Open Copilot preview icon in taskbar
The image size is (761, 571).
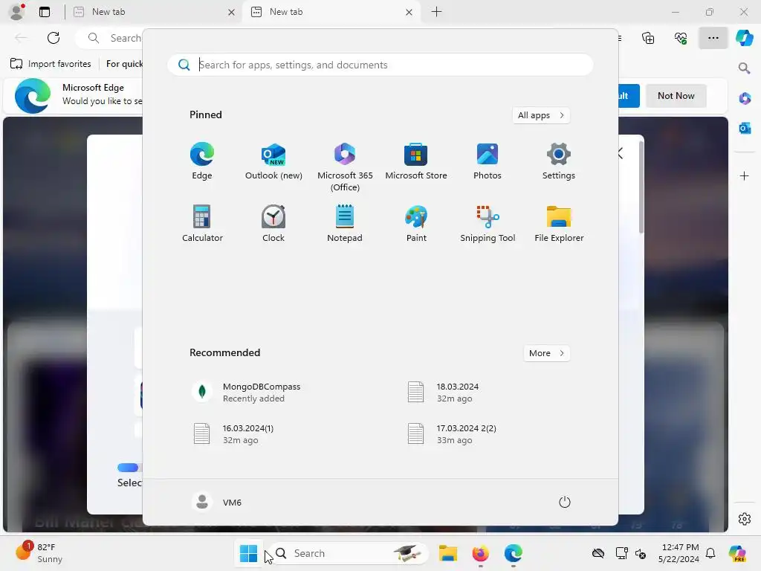pyautogui.click(x=737, y=553)
